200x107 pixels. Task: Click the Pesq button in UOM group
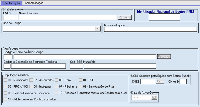coord(160,81)
